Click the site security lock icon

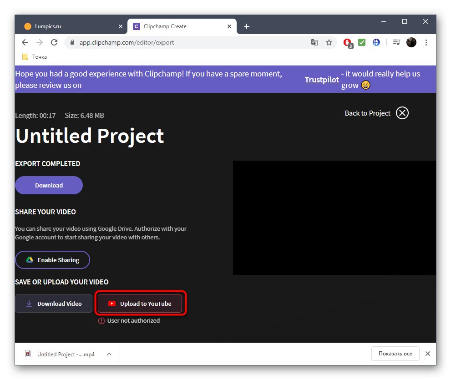click(x=72, y=42)
